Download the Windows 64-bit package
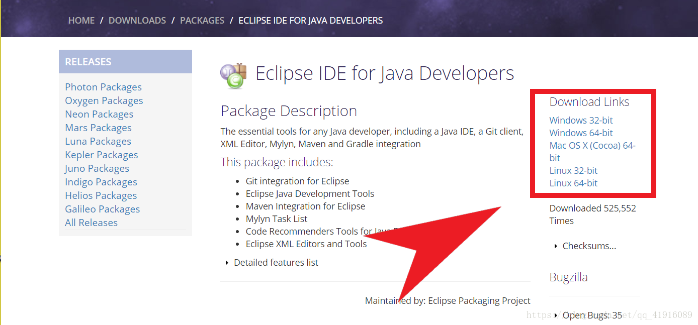Viewport: 698px width, 325px height. click(581, 133)
